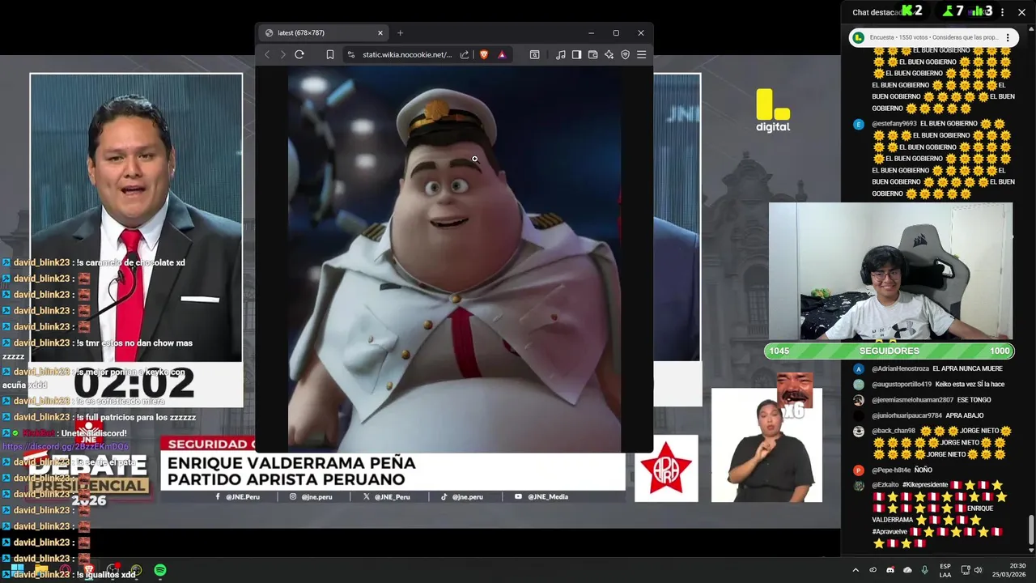The width and height of the screenshot is (1036, 583).
Task: Click the @JNE_Peru X handle
Action: point(387,496)
